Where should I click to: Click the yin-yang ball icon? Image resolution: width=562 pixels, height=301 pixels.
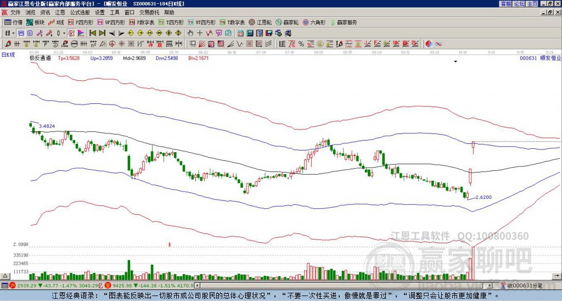click(429, 44)
